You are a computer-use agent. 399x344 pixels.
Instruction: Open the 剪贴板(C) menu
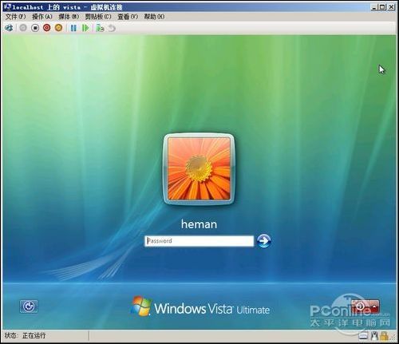pos(98,17)
